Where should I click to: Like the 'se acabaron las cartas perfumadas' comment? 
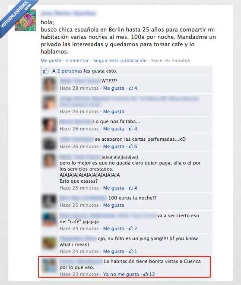(x=114, y=146)
